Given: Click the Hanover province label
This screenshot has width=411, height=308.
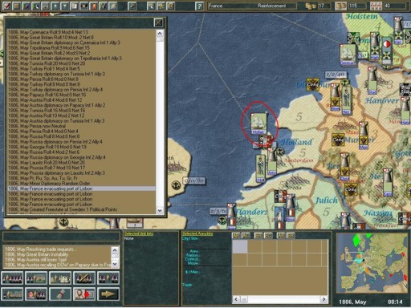Looking at the screenshot, I should tap(381, 101).
